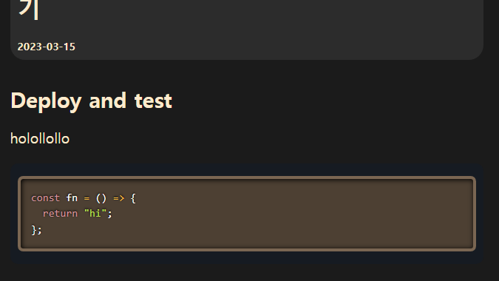Click the word "and" in the heading
499x281 pixels.
[108, 101]
